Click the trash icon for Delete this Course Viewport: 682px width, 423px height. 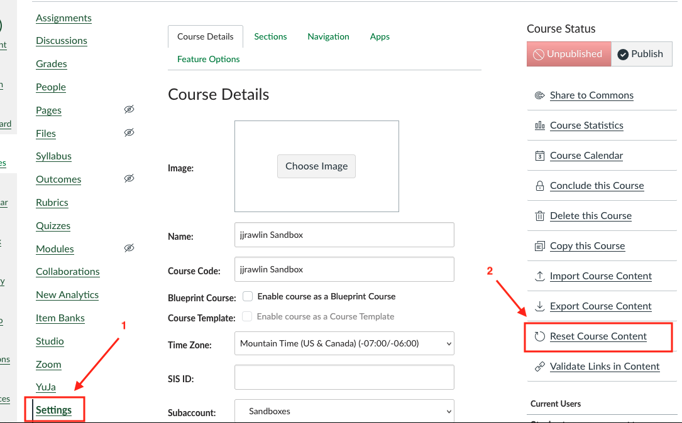(539, 216)
